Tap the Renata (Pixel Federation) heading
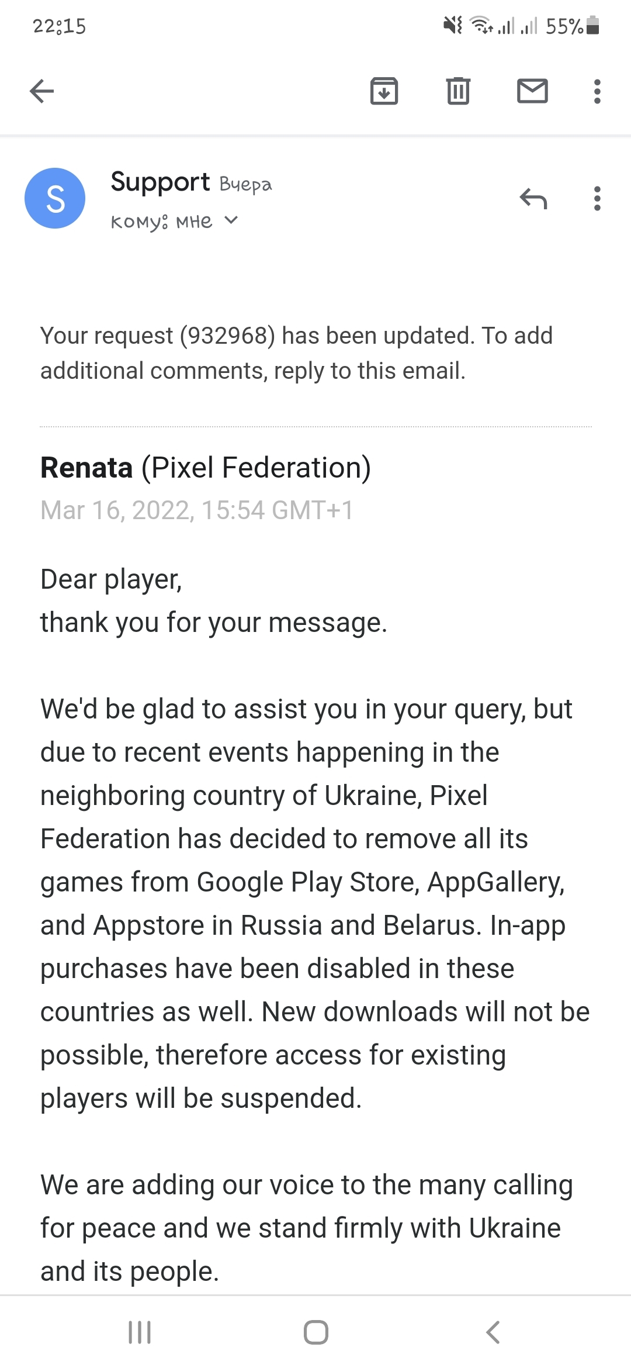631x1368 pixels. click(206, 468)
